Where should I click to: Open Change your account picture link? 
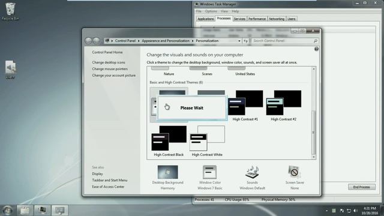click(x=113, y=76)
